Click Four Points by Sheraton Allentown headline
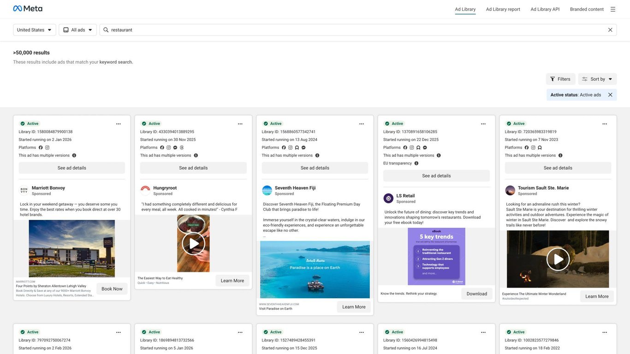 tap(51, 286)
